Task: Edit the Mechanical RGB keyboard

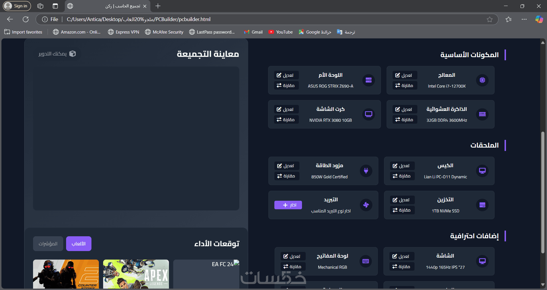Action: (293, 256)
